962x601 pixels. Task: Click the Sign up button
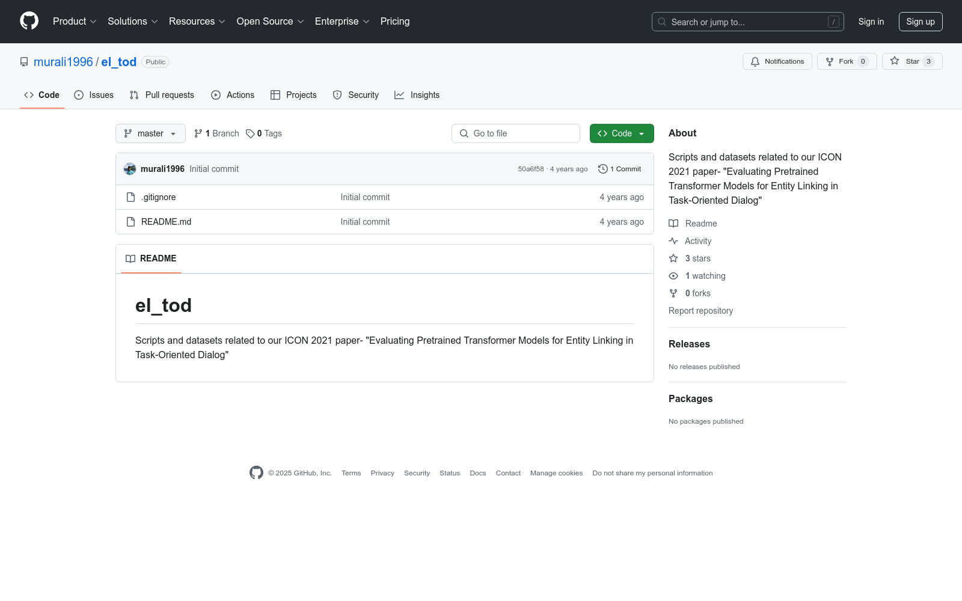tap(921, 22)
